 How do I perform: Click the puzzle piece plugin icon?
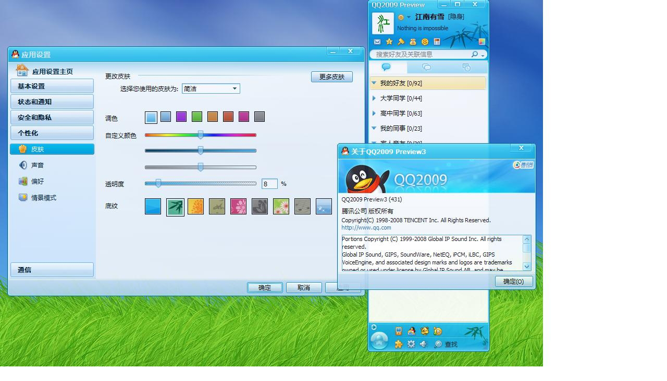tap(399, 344)
